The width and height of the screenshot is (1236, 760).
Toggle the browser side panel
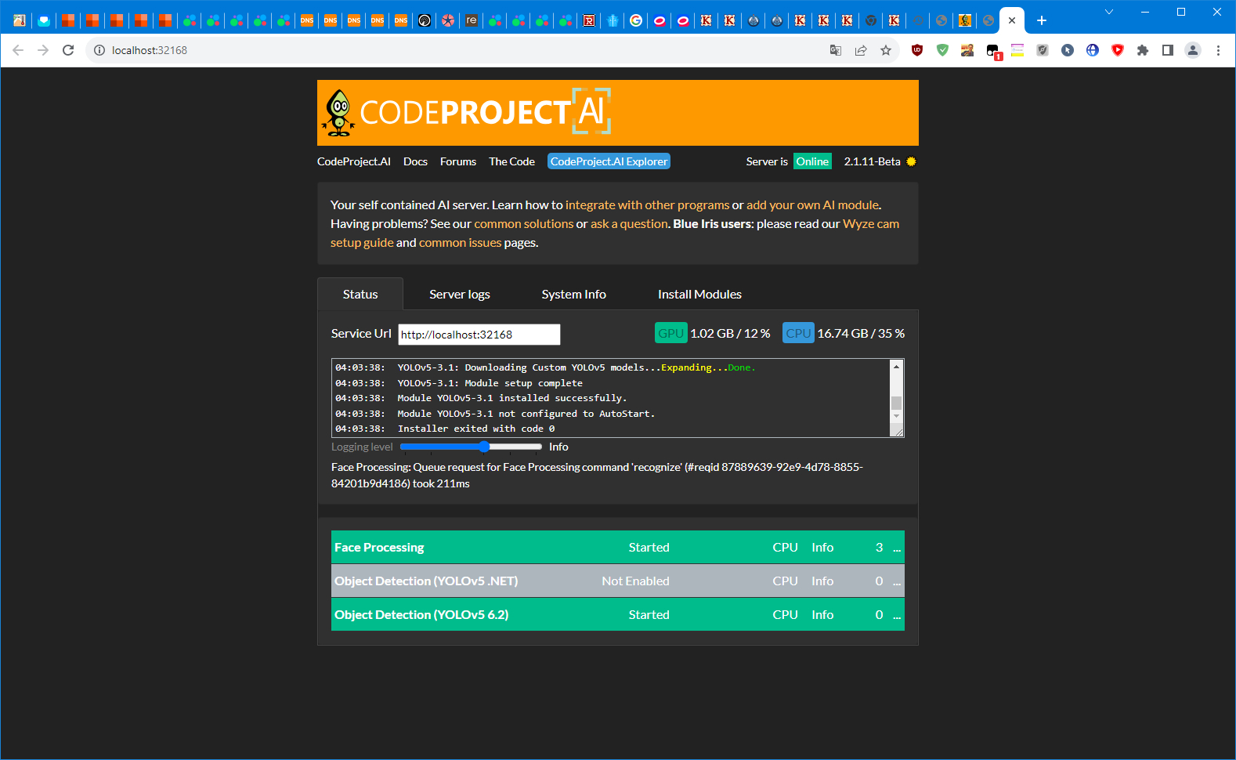pos(1168,50)
